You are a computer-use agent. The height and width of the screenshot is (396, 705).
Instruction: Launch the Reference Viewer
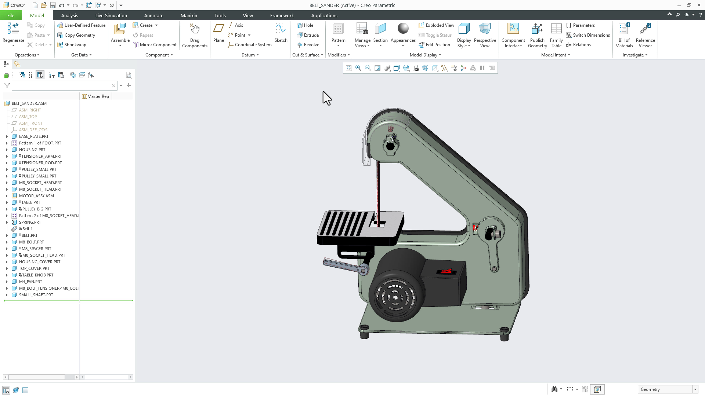[x=645, y=36]
